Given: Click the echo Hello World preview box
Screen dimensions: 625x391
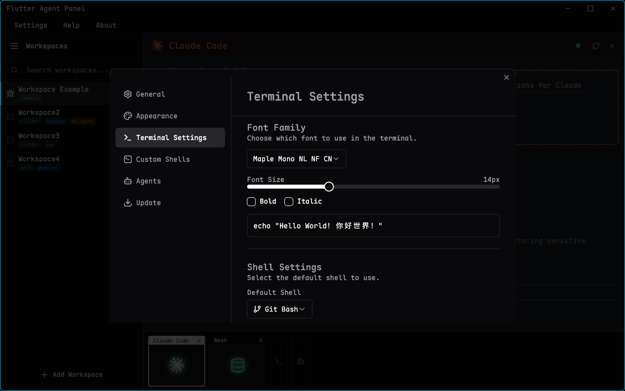Looking at the screenshot, I should (373, 225).
